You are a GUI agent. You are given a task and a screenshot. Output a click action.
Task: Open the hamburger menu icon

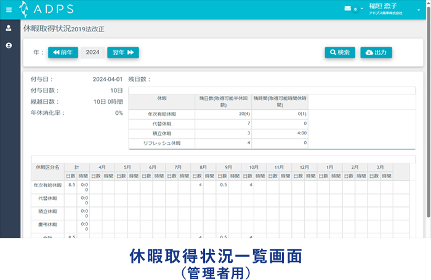(9, 9)
